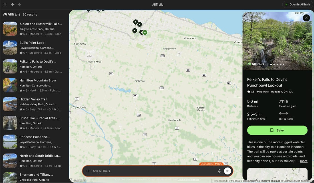Go back with the left arrow

click(13, 4)
